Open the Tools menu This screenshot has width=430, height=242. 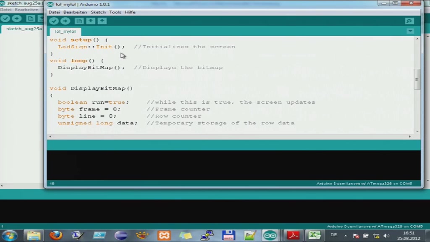(115, 12)
